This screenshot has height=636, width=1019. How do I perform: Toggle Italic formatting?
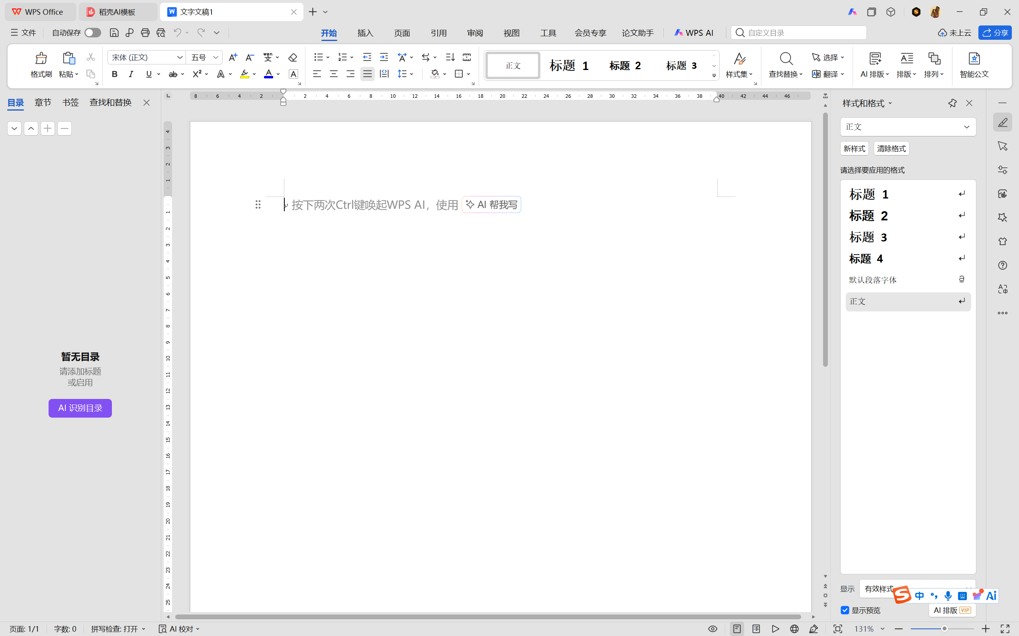click(x=131, y=74)
